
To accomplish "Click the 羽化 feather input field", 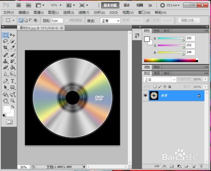I will tap(57, 21).
